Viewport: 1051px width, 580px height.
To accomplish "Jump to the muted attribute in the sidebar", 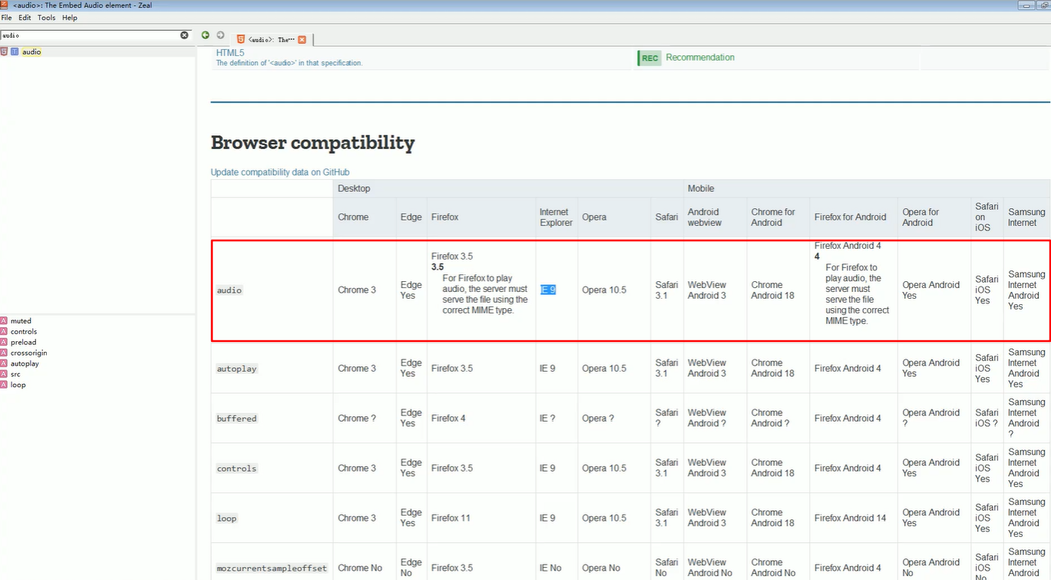I will 21,321.
